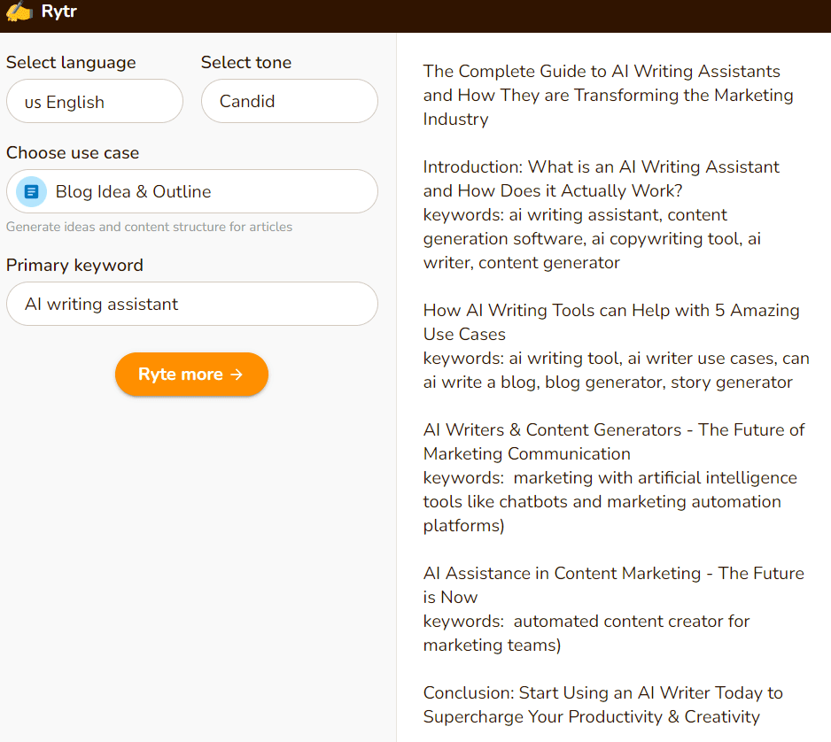
Task: Click the 'Complete Guide to AI Writing Assistants' title
Action: (608, 95)
